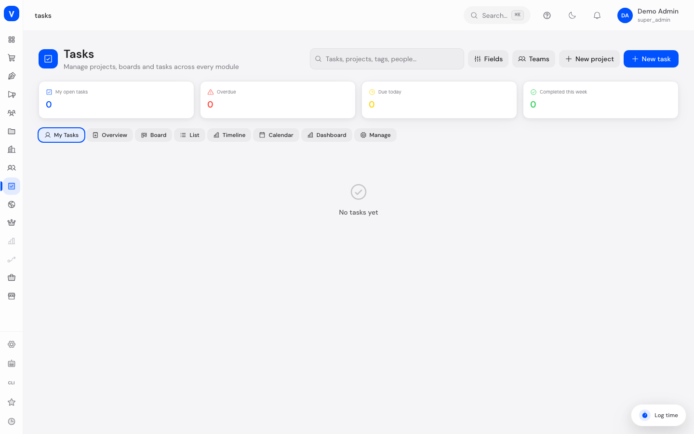Open the megaphone sidebar icon
Image resolution: width=694 pixels, height=434 pixels.
click(12, 95)
